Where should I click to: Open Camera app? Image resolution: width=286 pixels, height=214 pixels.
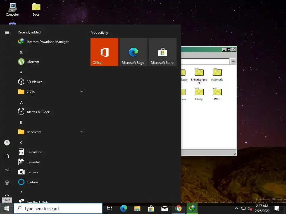coord(51,172)
